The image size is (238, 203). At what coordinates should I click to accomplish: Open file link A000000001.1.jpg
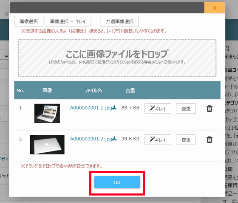click(x=91, y=108)
